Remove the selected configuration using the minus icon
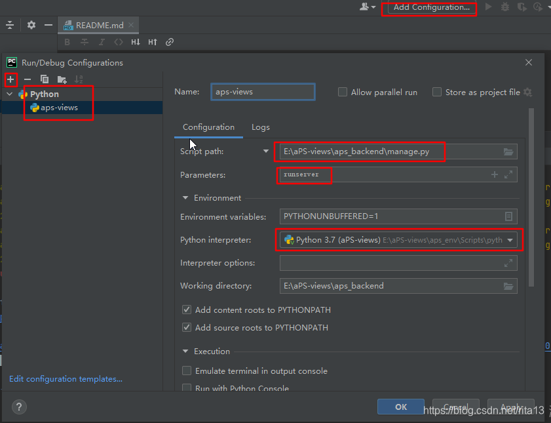 click(x=27, y=79)
